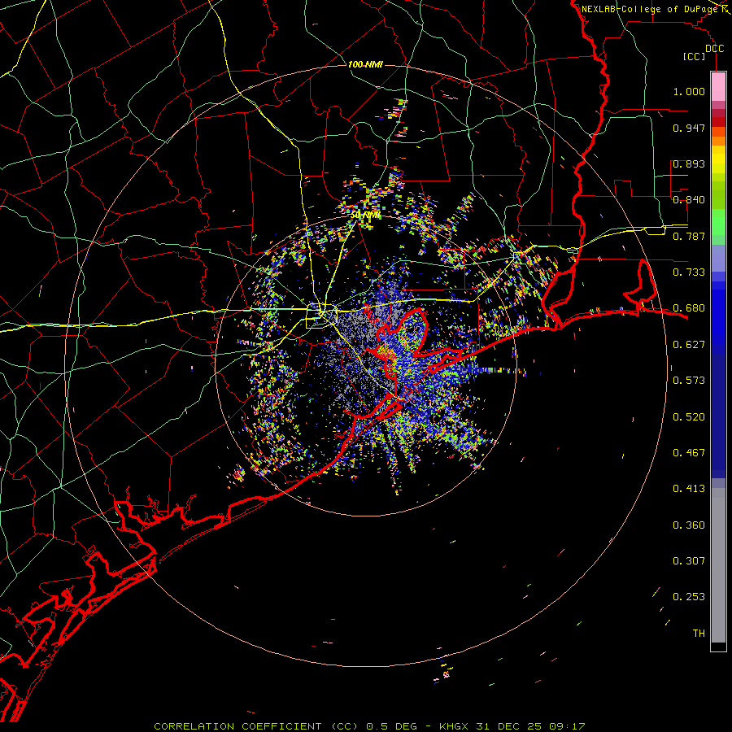732x732 pixels.
Task: Click the 0.680 scale value
Action: point(689,308)
